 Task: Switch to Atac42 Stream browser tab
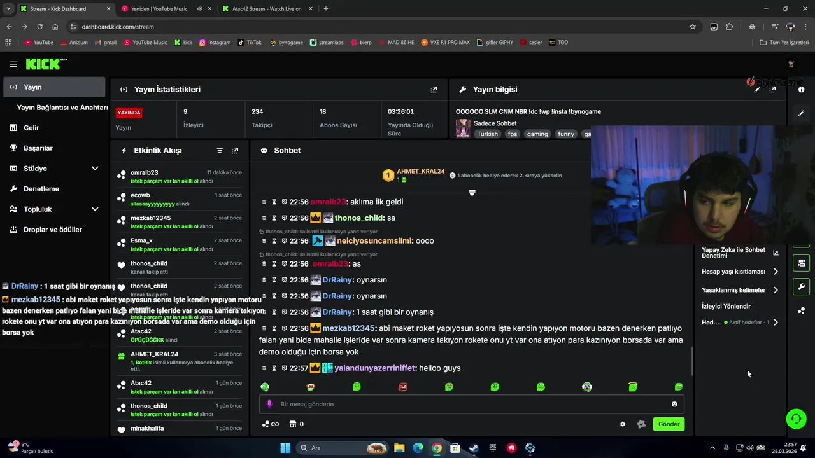[267, 9]
